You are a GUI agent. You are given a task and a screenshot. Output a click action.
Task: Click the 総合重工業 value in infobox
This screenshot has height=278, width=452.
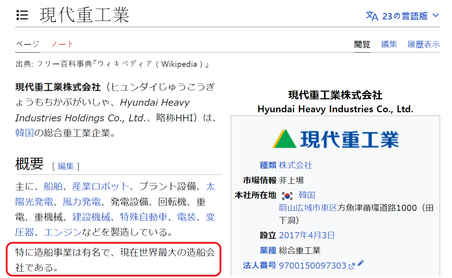point(300,251)
